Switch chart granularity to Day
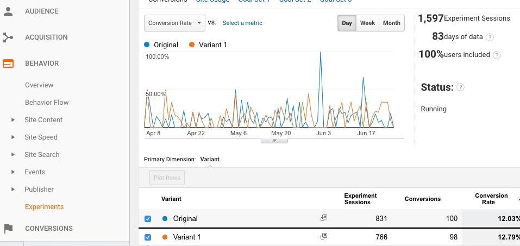 (x=347, y=23)
